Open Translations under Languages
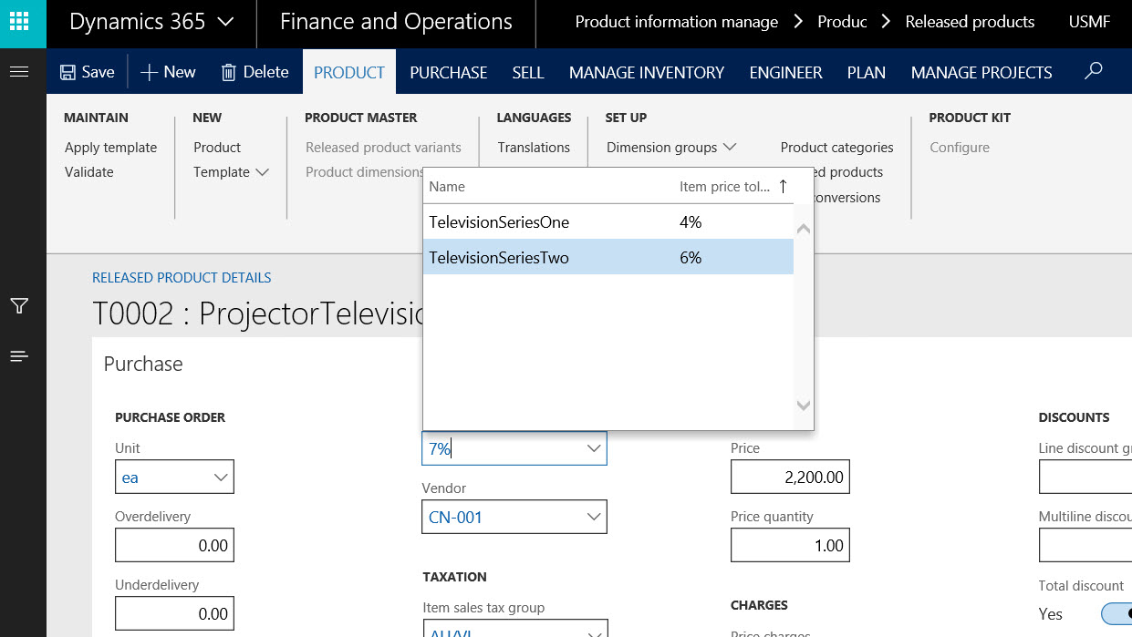The width and height of the screenshot is (1132, 637). (534, 148)
